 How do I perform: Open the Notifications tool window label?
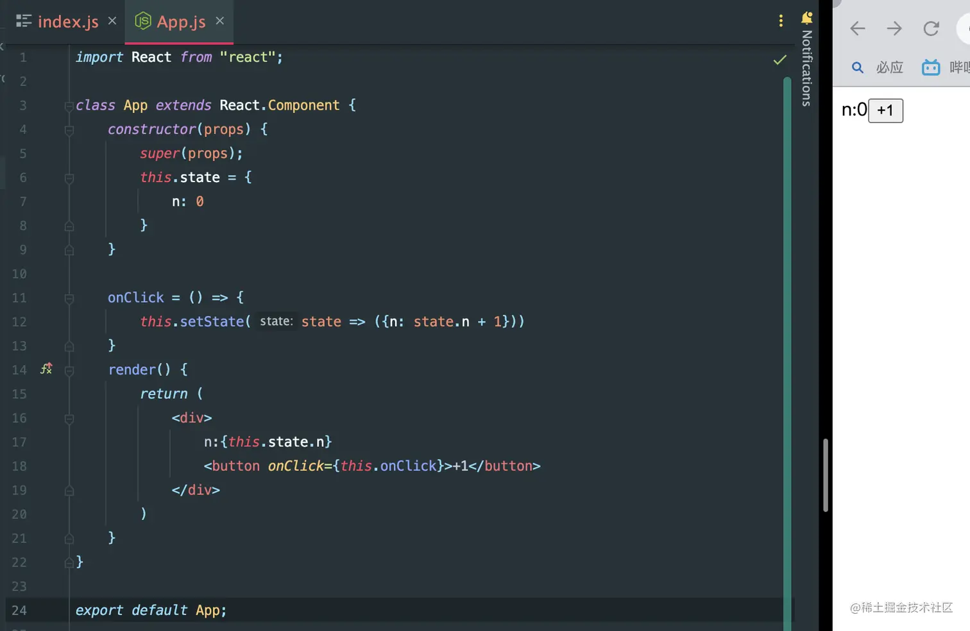pyautogui.click(x=806, y=68)
